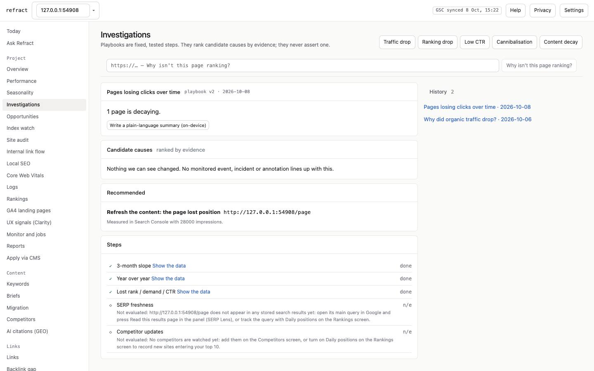Show the data for 3-month slope
Image resolution: width=594 pixels, height=371 pixels.
[169, 266]
